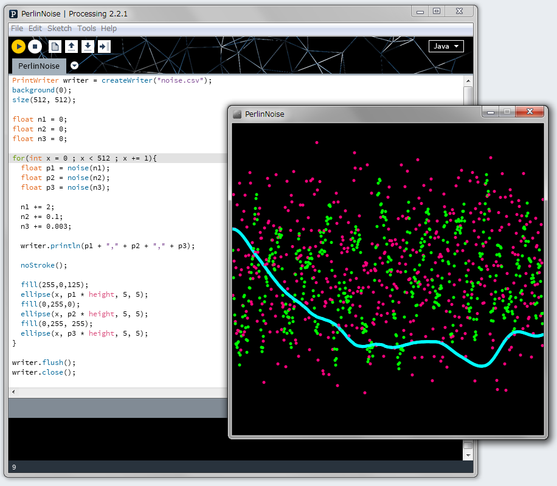
Task: Open the Edit menu
Action: click(x=35, y=29)
